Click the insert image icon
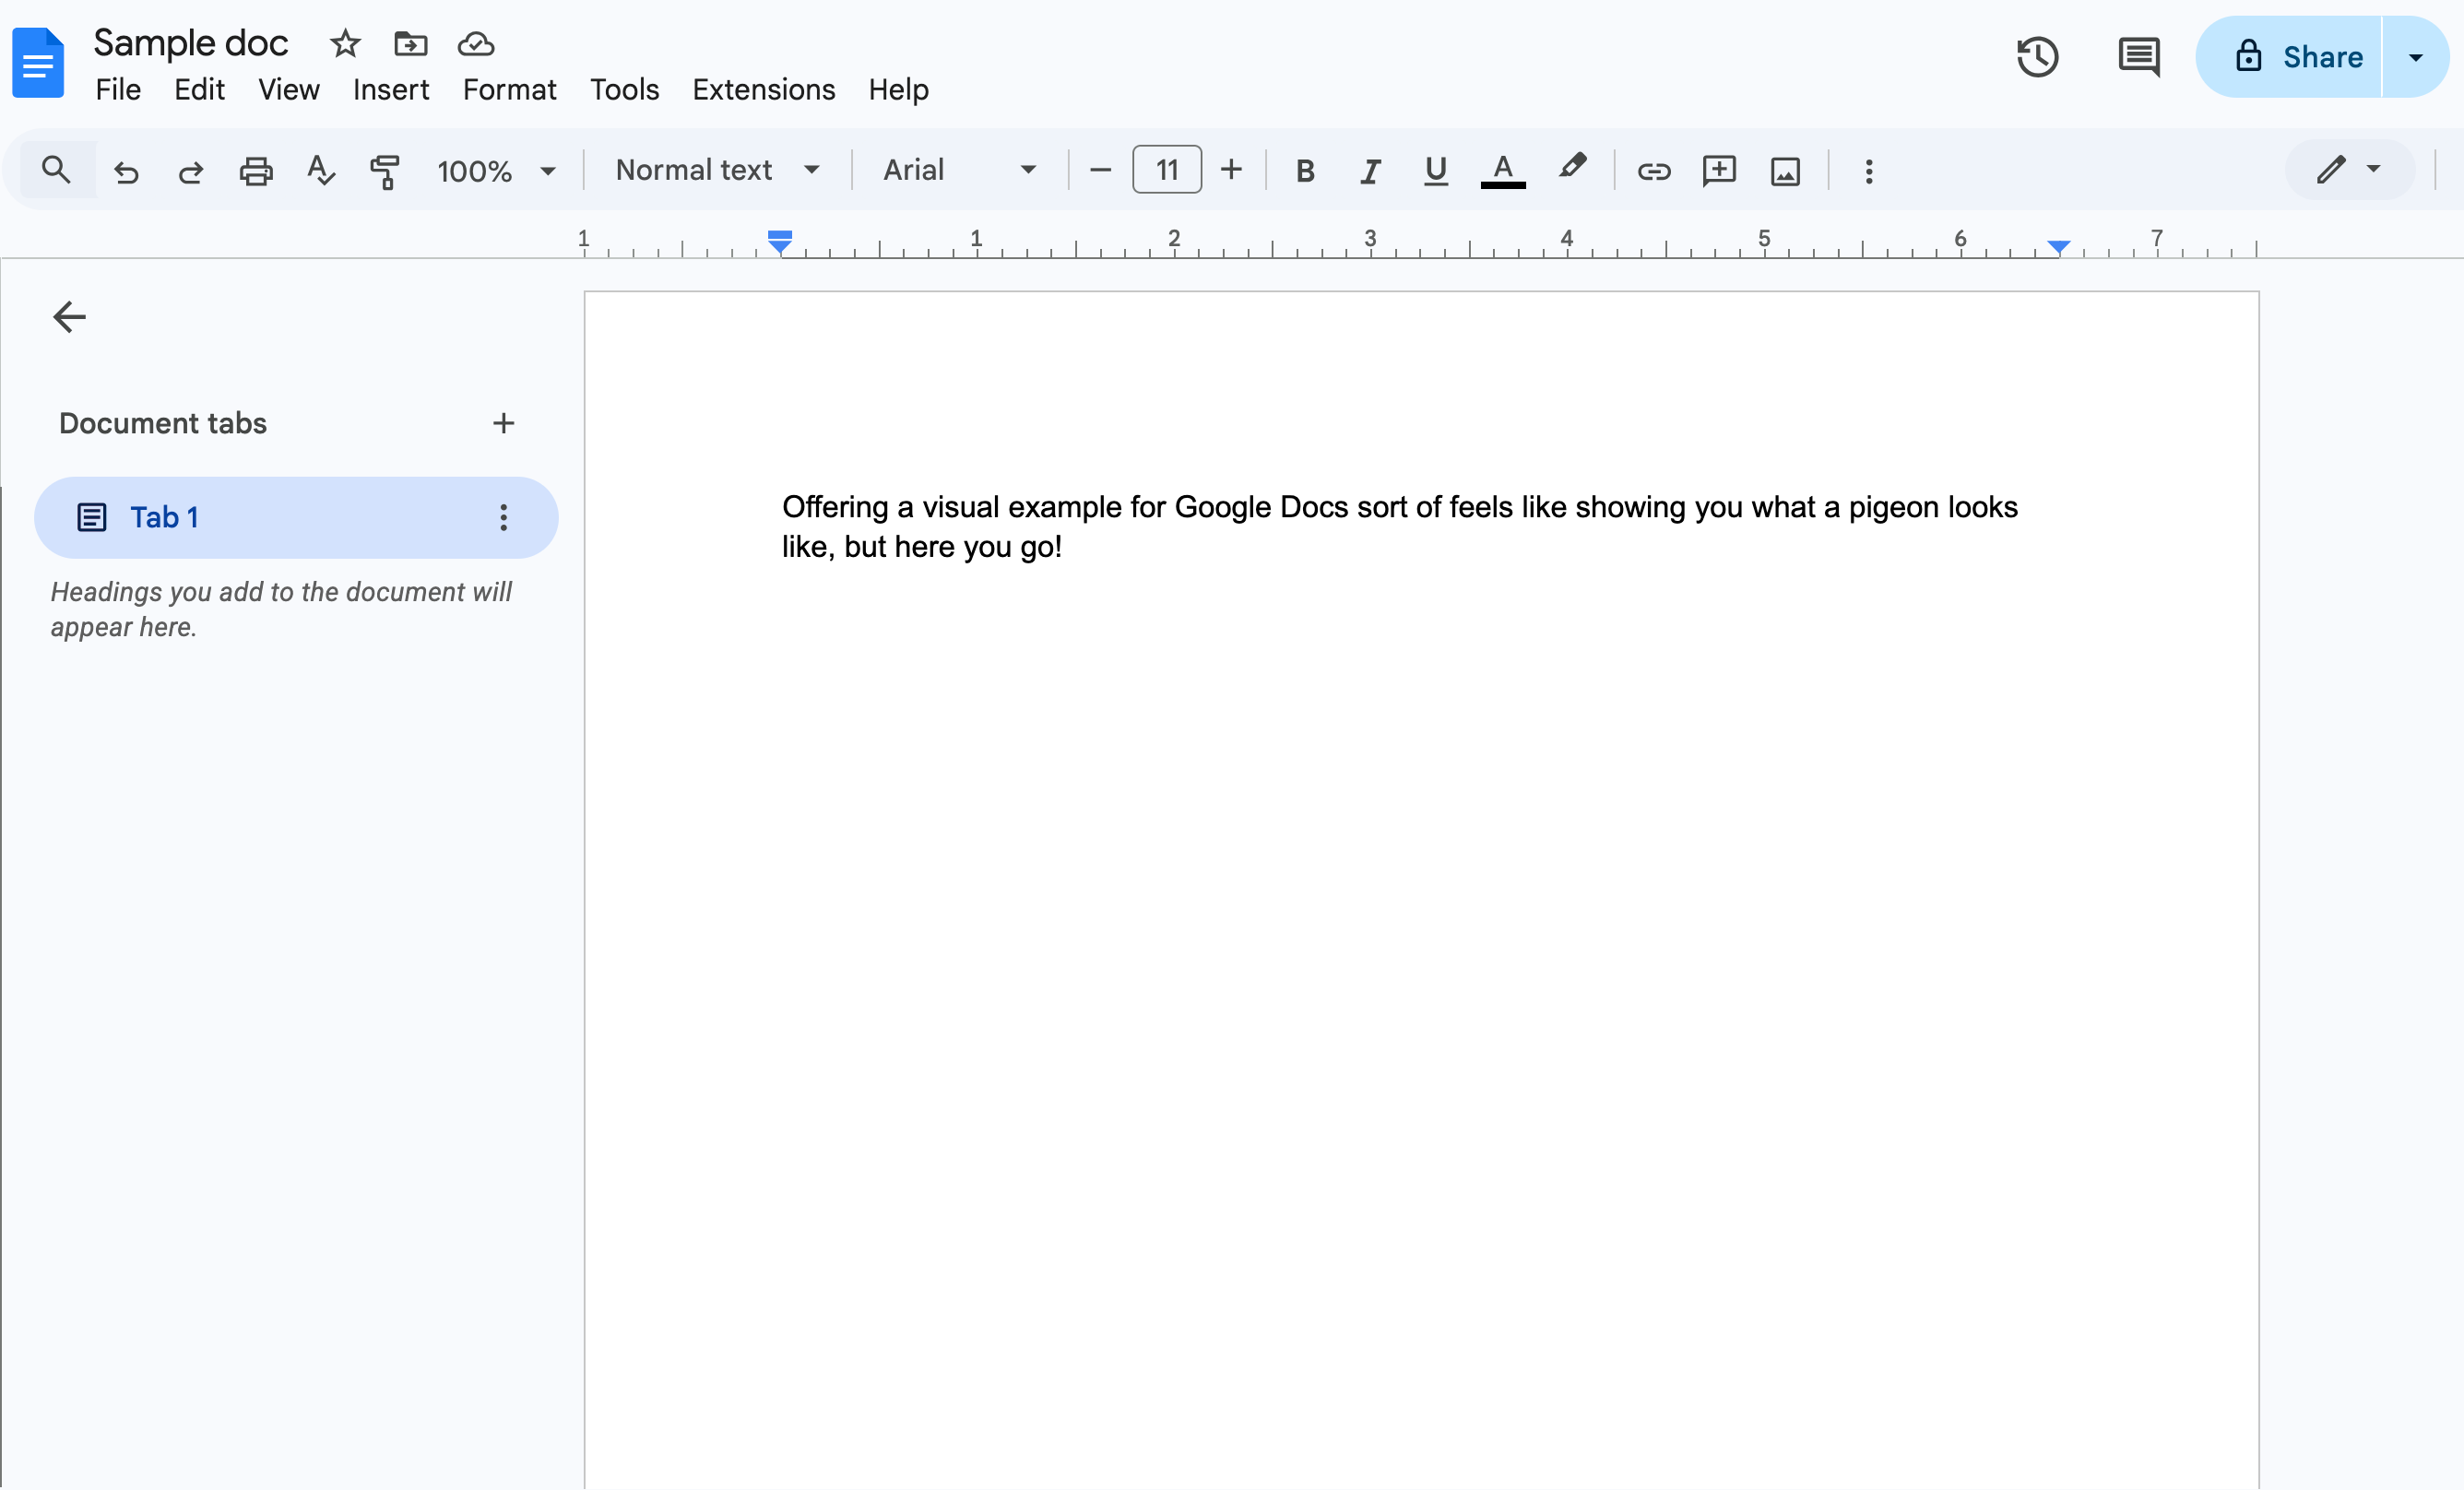2464x1490 pixels. (1785, 171)
